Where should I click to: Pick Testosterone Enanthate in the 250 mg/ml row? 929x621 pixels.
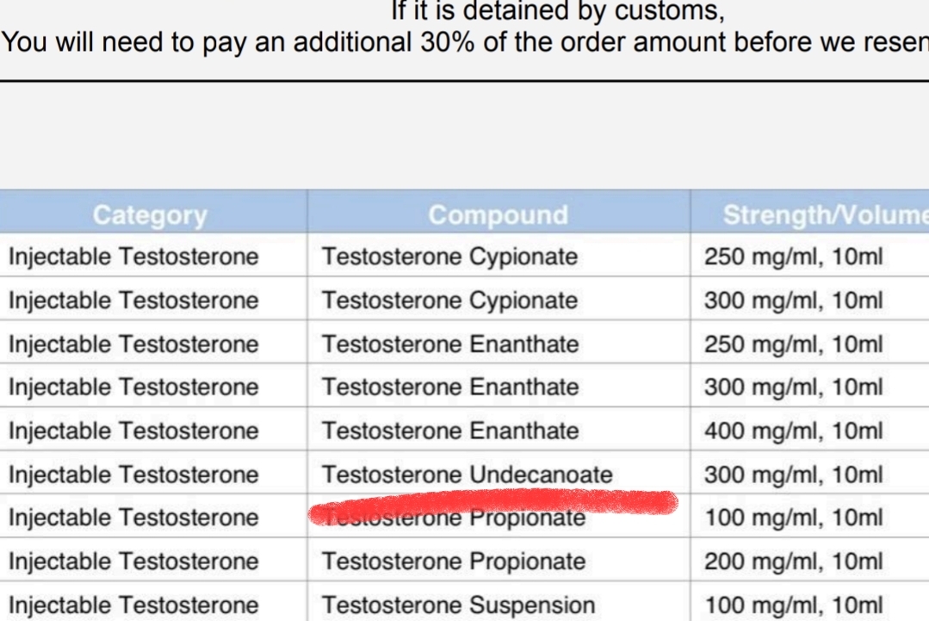[x=450, y=345]
